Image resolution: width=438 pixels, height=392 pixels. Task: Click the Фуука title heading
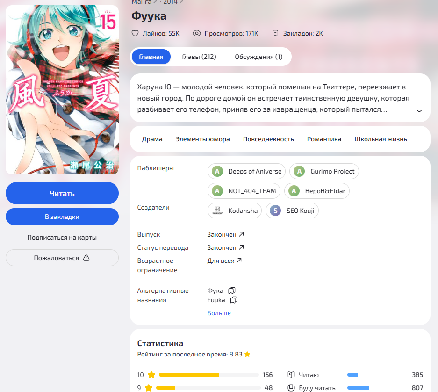[x=149, y=16]
